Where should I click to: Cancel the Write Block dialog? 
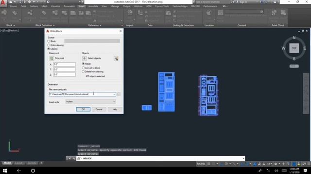point(99,109)
